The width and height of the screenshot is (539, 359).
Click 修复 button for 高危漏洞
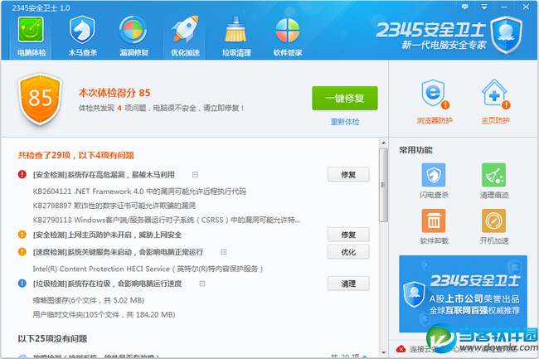tap(348, 174)
